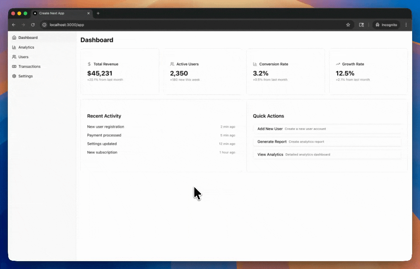Open the side panel icon in toolbar
The width and height of the screenshot is (420, 269).
(x=361, y=25)
